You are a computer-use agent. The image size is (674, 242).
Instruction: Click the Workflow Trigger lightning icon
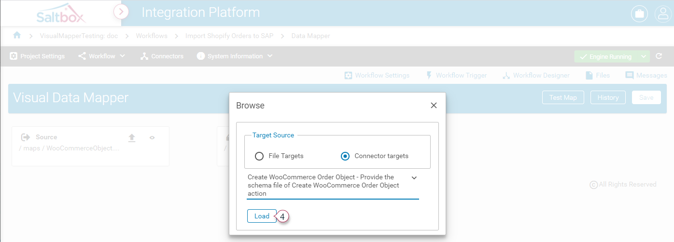[429, 75]
